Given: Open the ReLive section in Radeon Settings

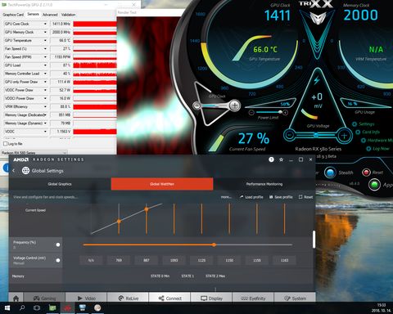Looking at the screenshot, I should tap(128, 298).
